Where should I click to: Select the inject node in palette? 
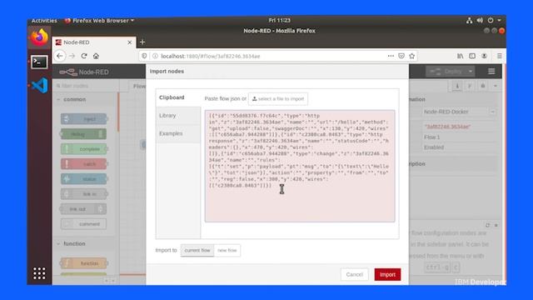tap(83, 118)
